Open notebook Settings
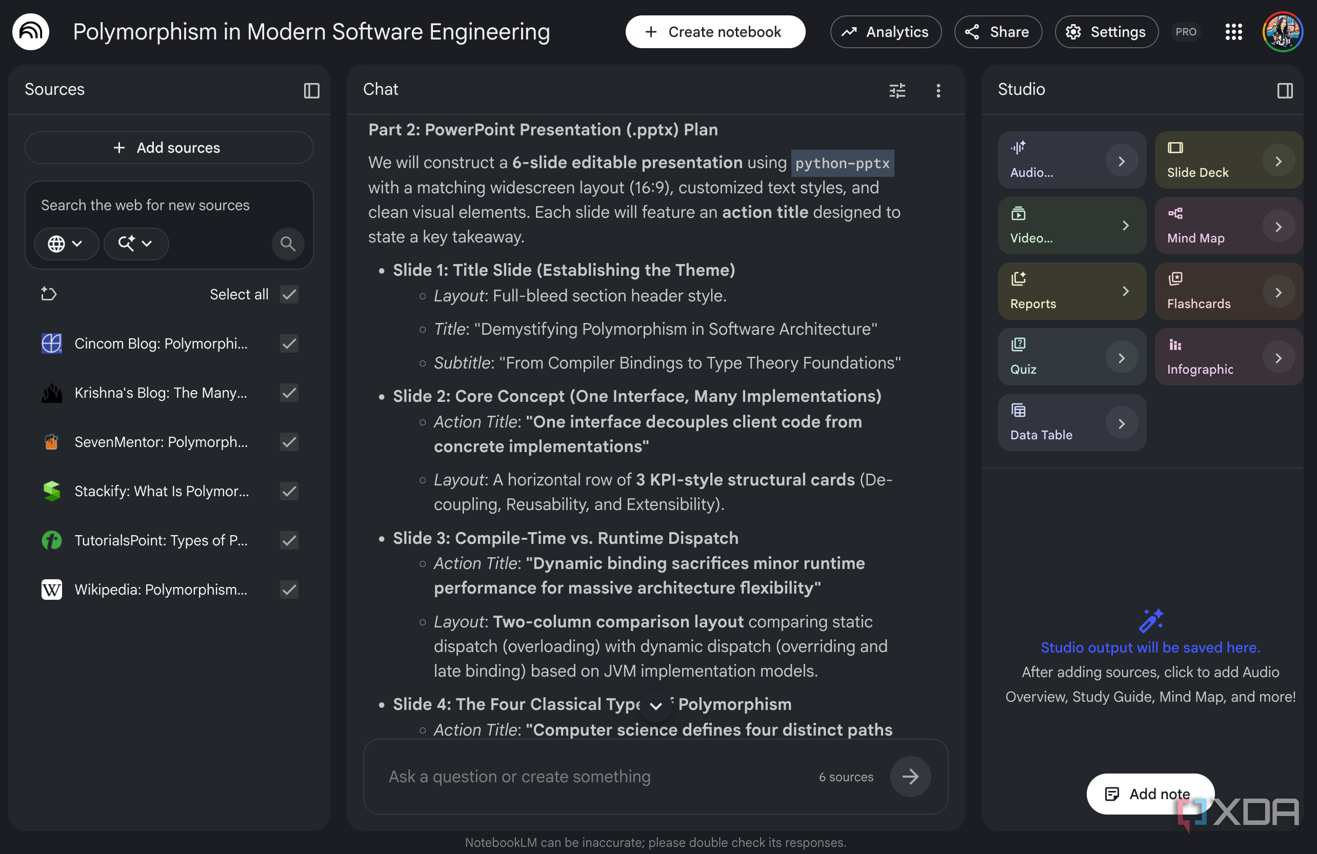Screen dimensions: 1317x854 tap(1106, 32)
